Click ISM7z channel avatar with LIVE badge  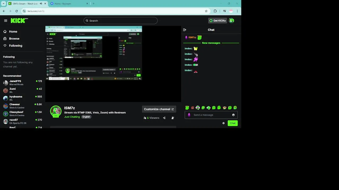click(56, 111)
